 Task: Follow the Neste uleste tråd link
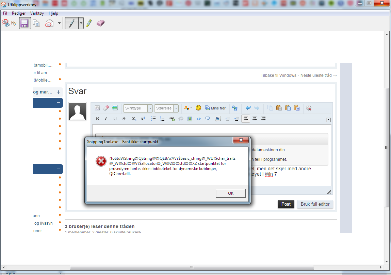point(319,75)
